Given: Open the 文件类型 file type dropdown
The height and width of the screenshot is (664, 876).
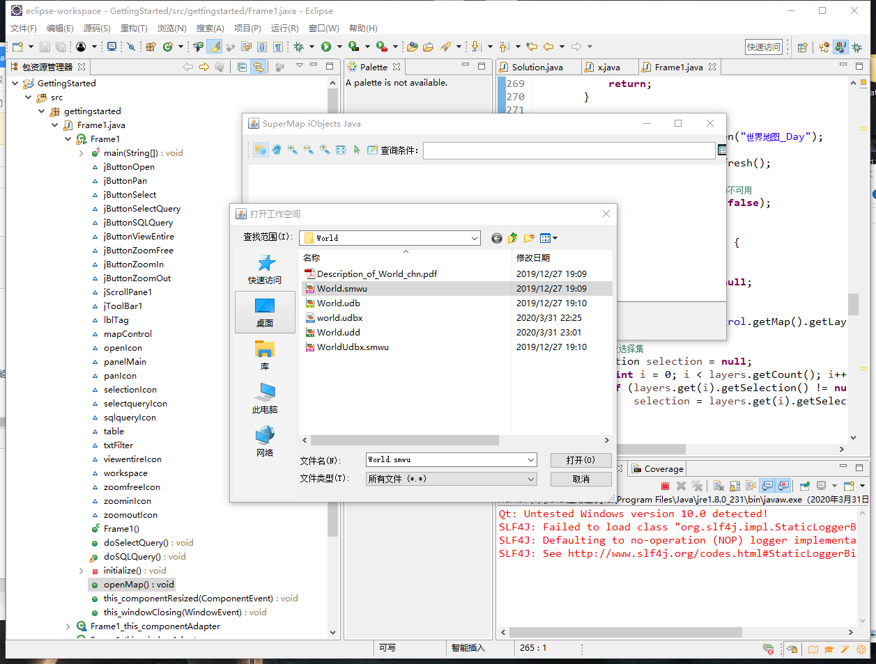Looking at the screenshot, I should tap(531, 479).
